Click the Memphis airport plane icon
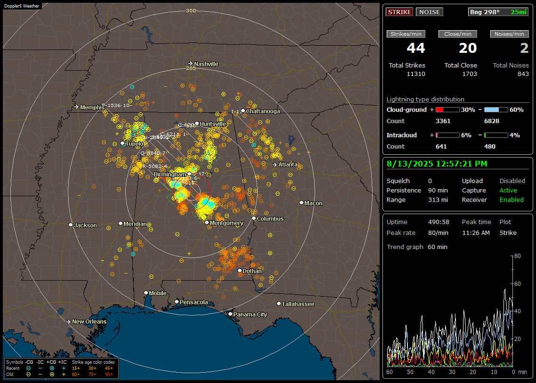This screenshot has height=383, width=536. pos(77,107)
